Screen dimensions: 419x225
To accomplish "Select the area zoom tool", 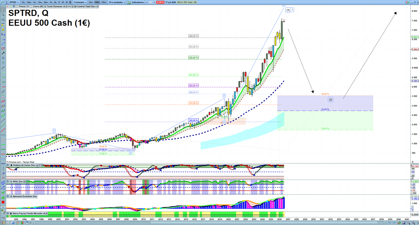I will tap(3, 20).
